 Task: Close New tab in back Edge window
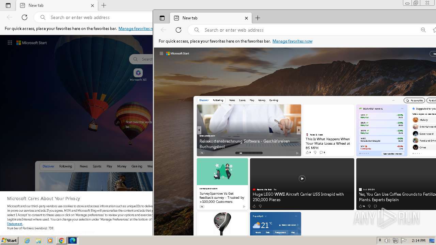(92, 5)
